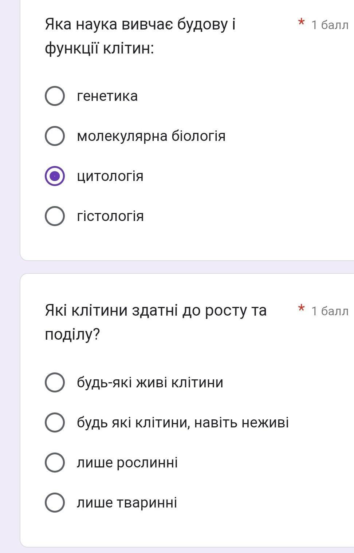The width and height of the screenshot is (354, 553).
Task: Select the молекулярна біологія radio circle
Action: (x=55, y=136)
